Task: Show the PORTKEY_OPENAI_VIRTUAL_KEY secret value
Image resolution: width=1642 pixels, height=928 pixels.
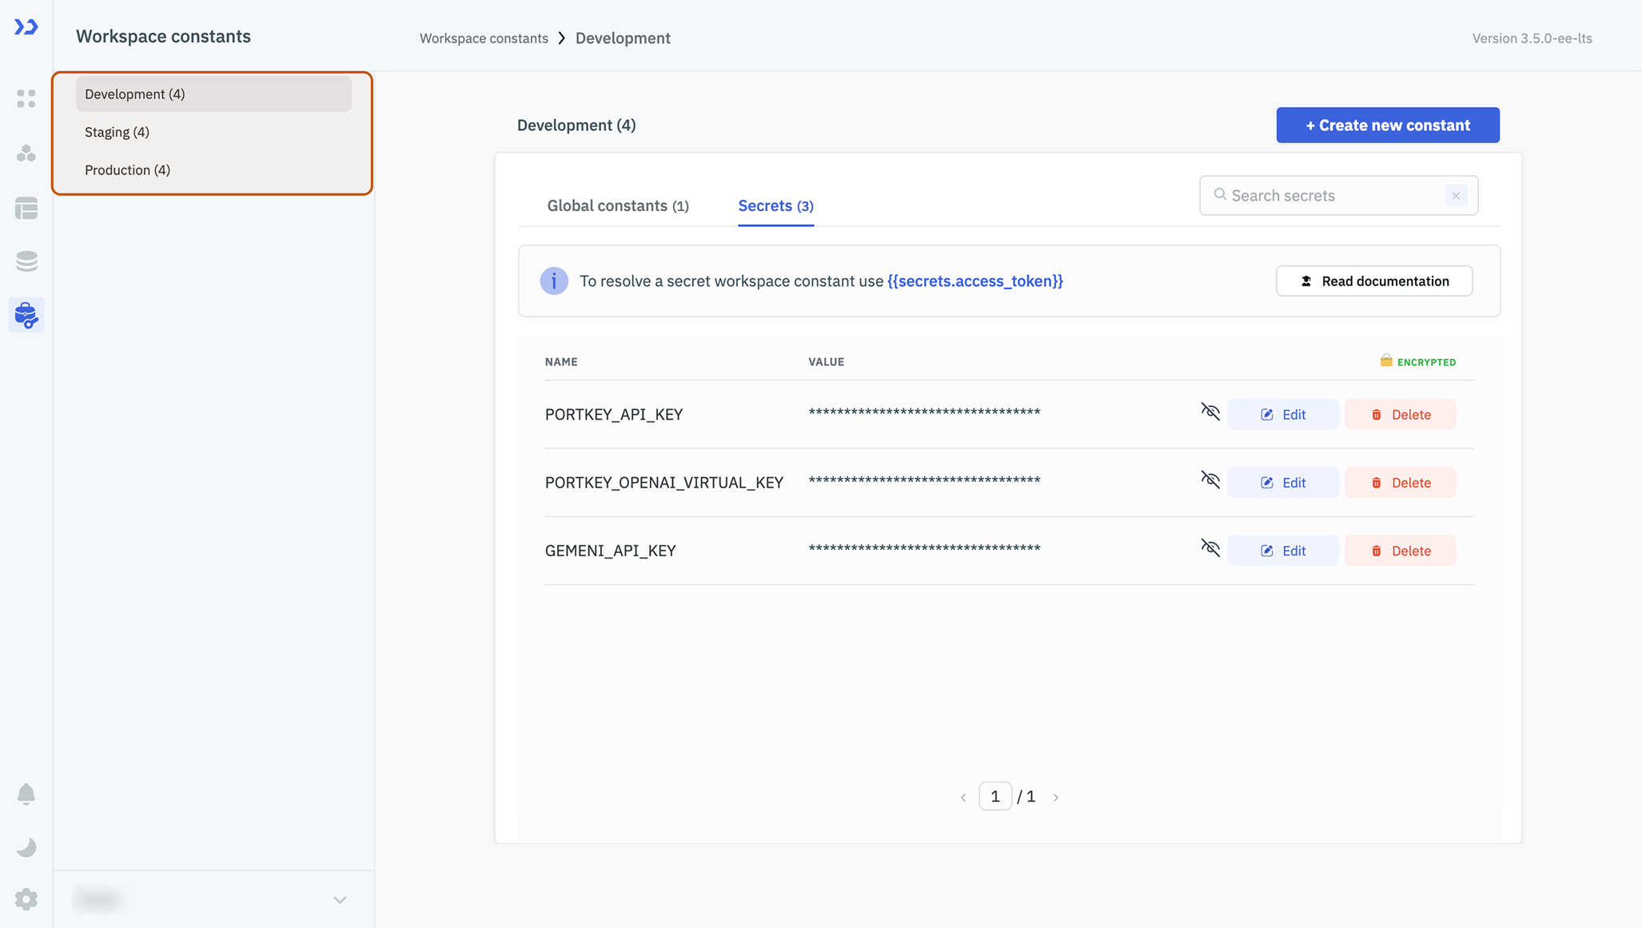Action: (x=1210, y=480)
